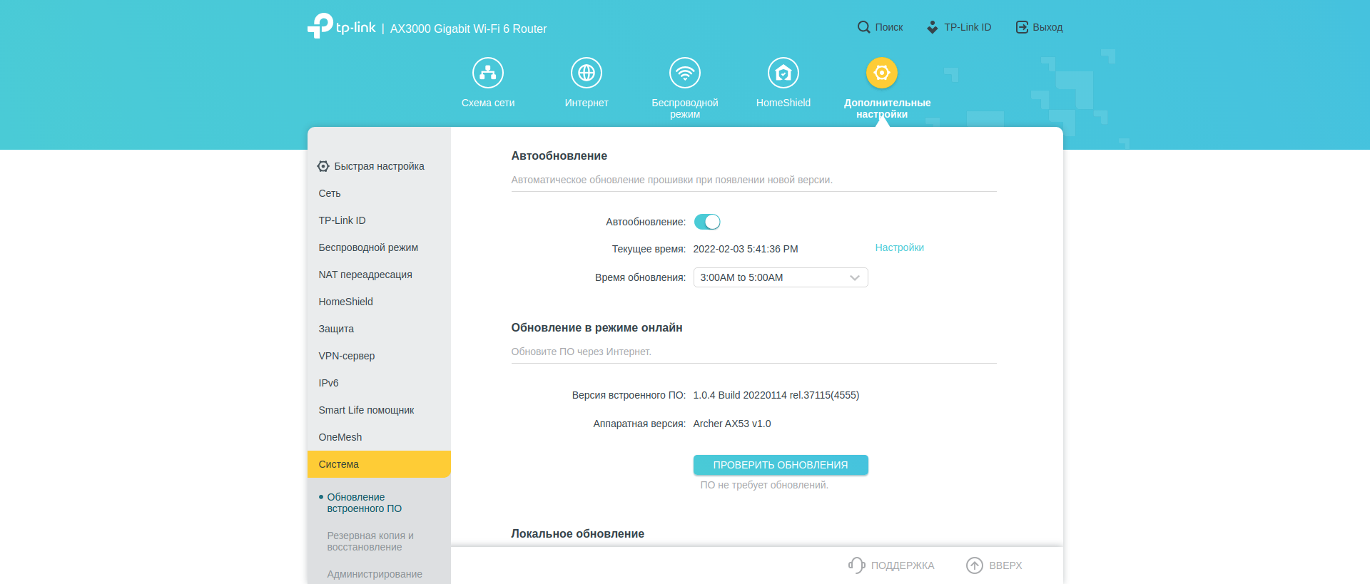Click the Настройки time settings link
1370x584 pixels.
(899, 247)
